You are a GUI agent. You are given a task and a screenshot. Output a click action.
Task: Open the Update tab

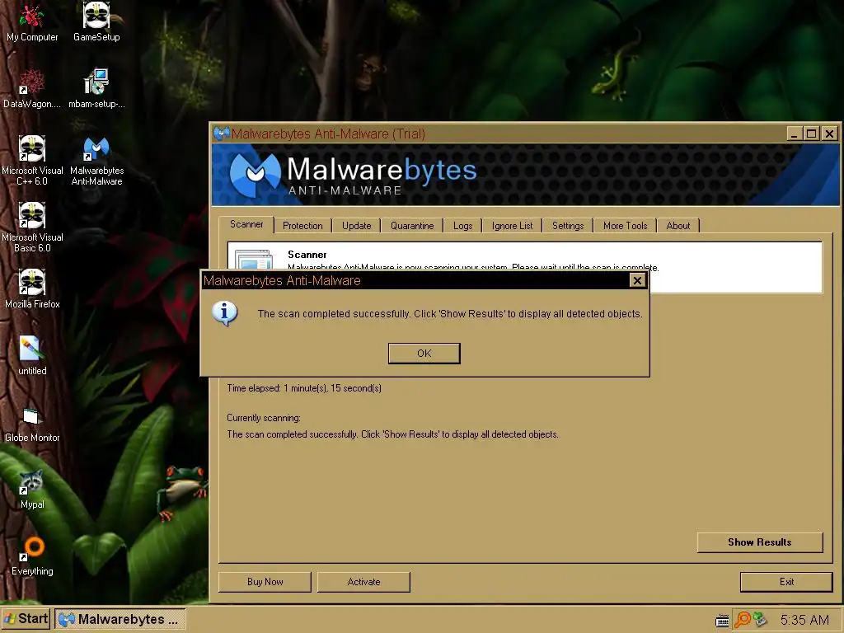click(356, 226)
